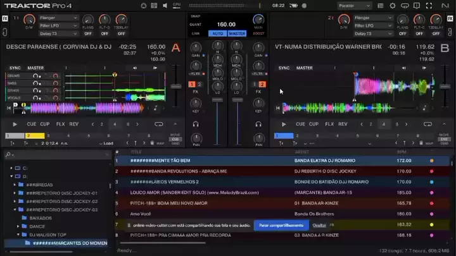Select the DANCE folder in browser tree
This screenshot has width=456, height=256.
click(x=37, y=226)
